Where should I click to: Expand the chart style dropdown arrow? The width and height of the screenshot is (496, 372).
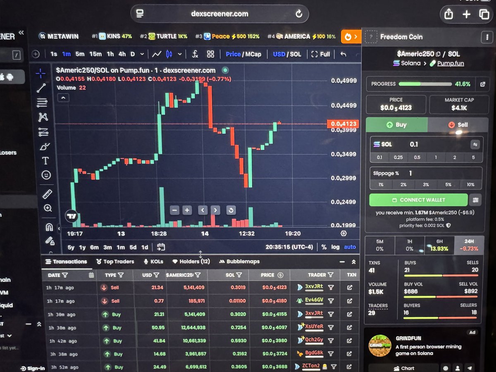tap(180, 54)
